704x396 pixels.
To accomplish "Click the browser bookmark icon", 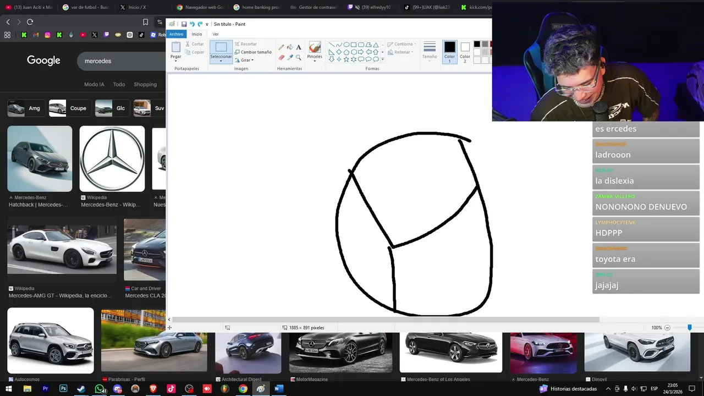I will (145, 22).
